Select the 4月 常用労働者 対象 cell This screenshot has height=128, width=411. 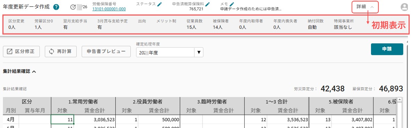click(x=63, y=119)
